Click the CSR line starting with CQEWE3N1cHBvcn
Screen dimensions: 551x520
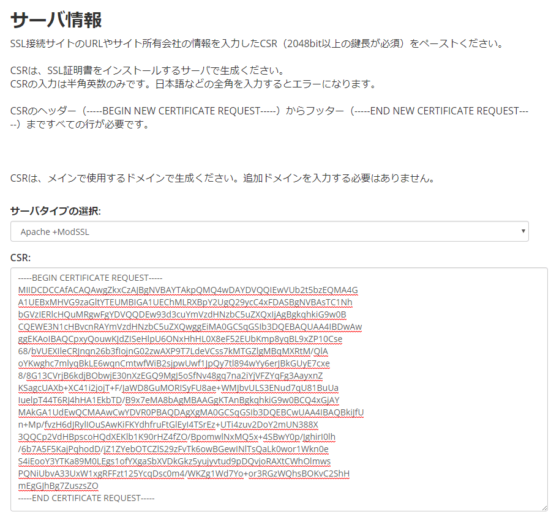tap(190, 327)
